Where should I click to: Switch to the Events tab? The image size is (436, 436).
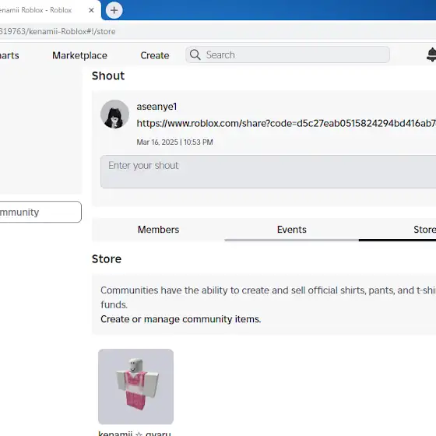coord(292,230)
